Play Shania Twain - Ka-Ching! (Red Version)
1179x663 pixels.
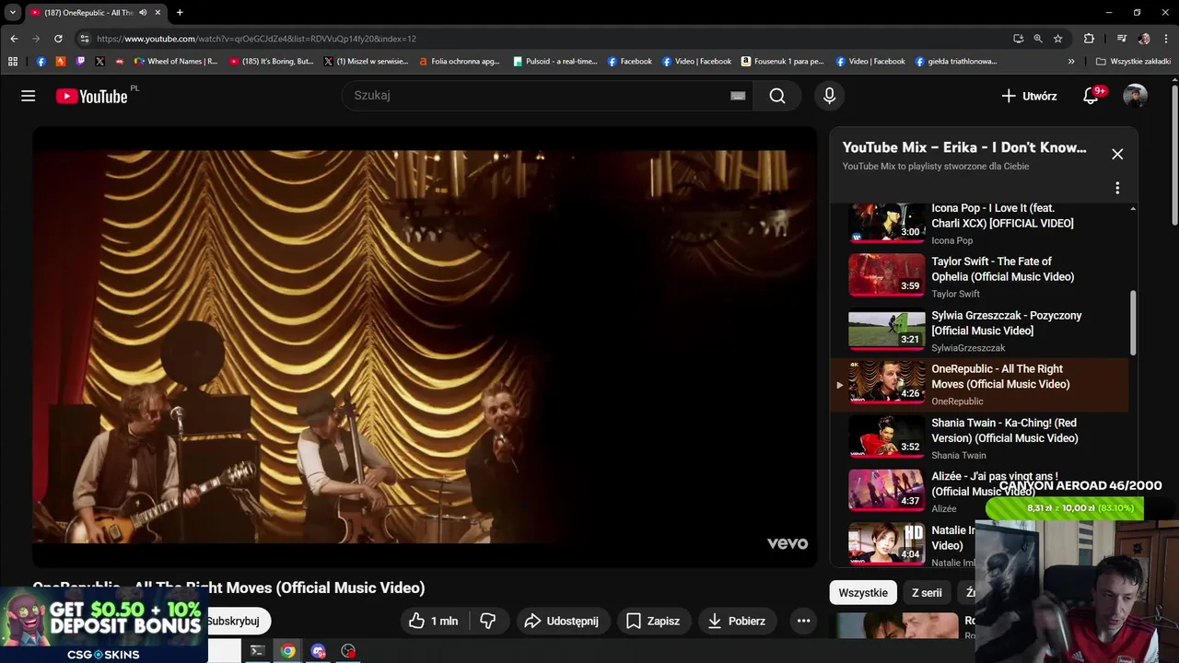(981, 438)
